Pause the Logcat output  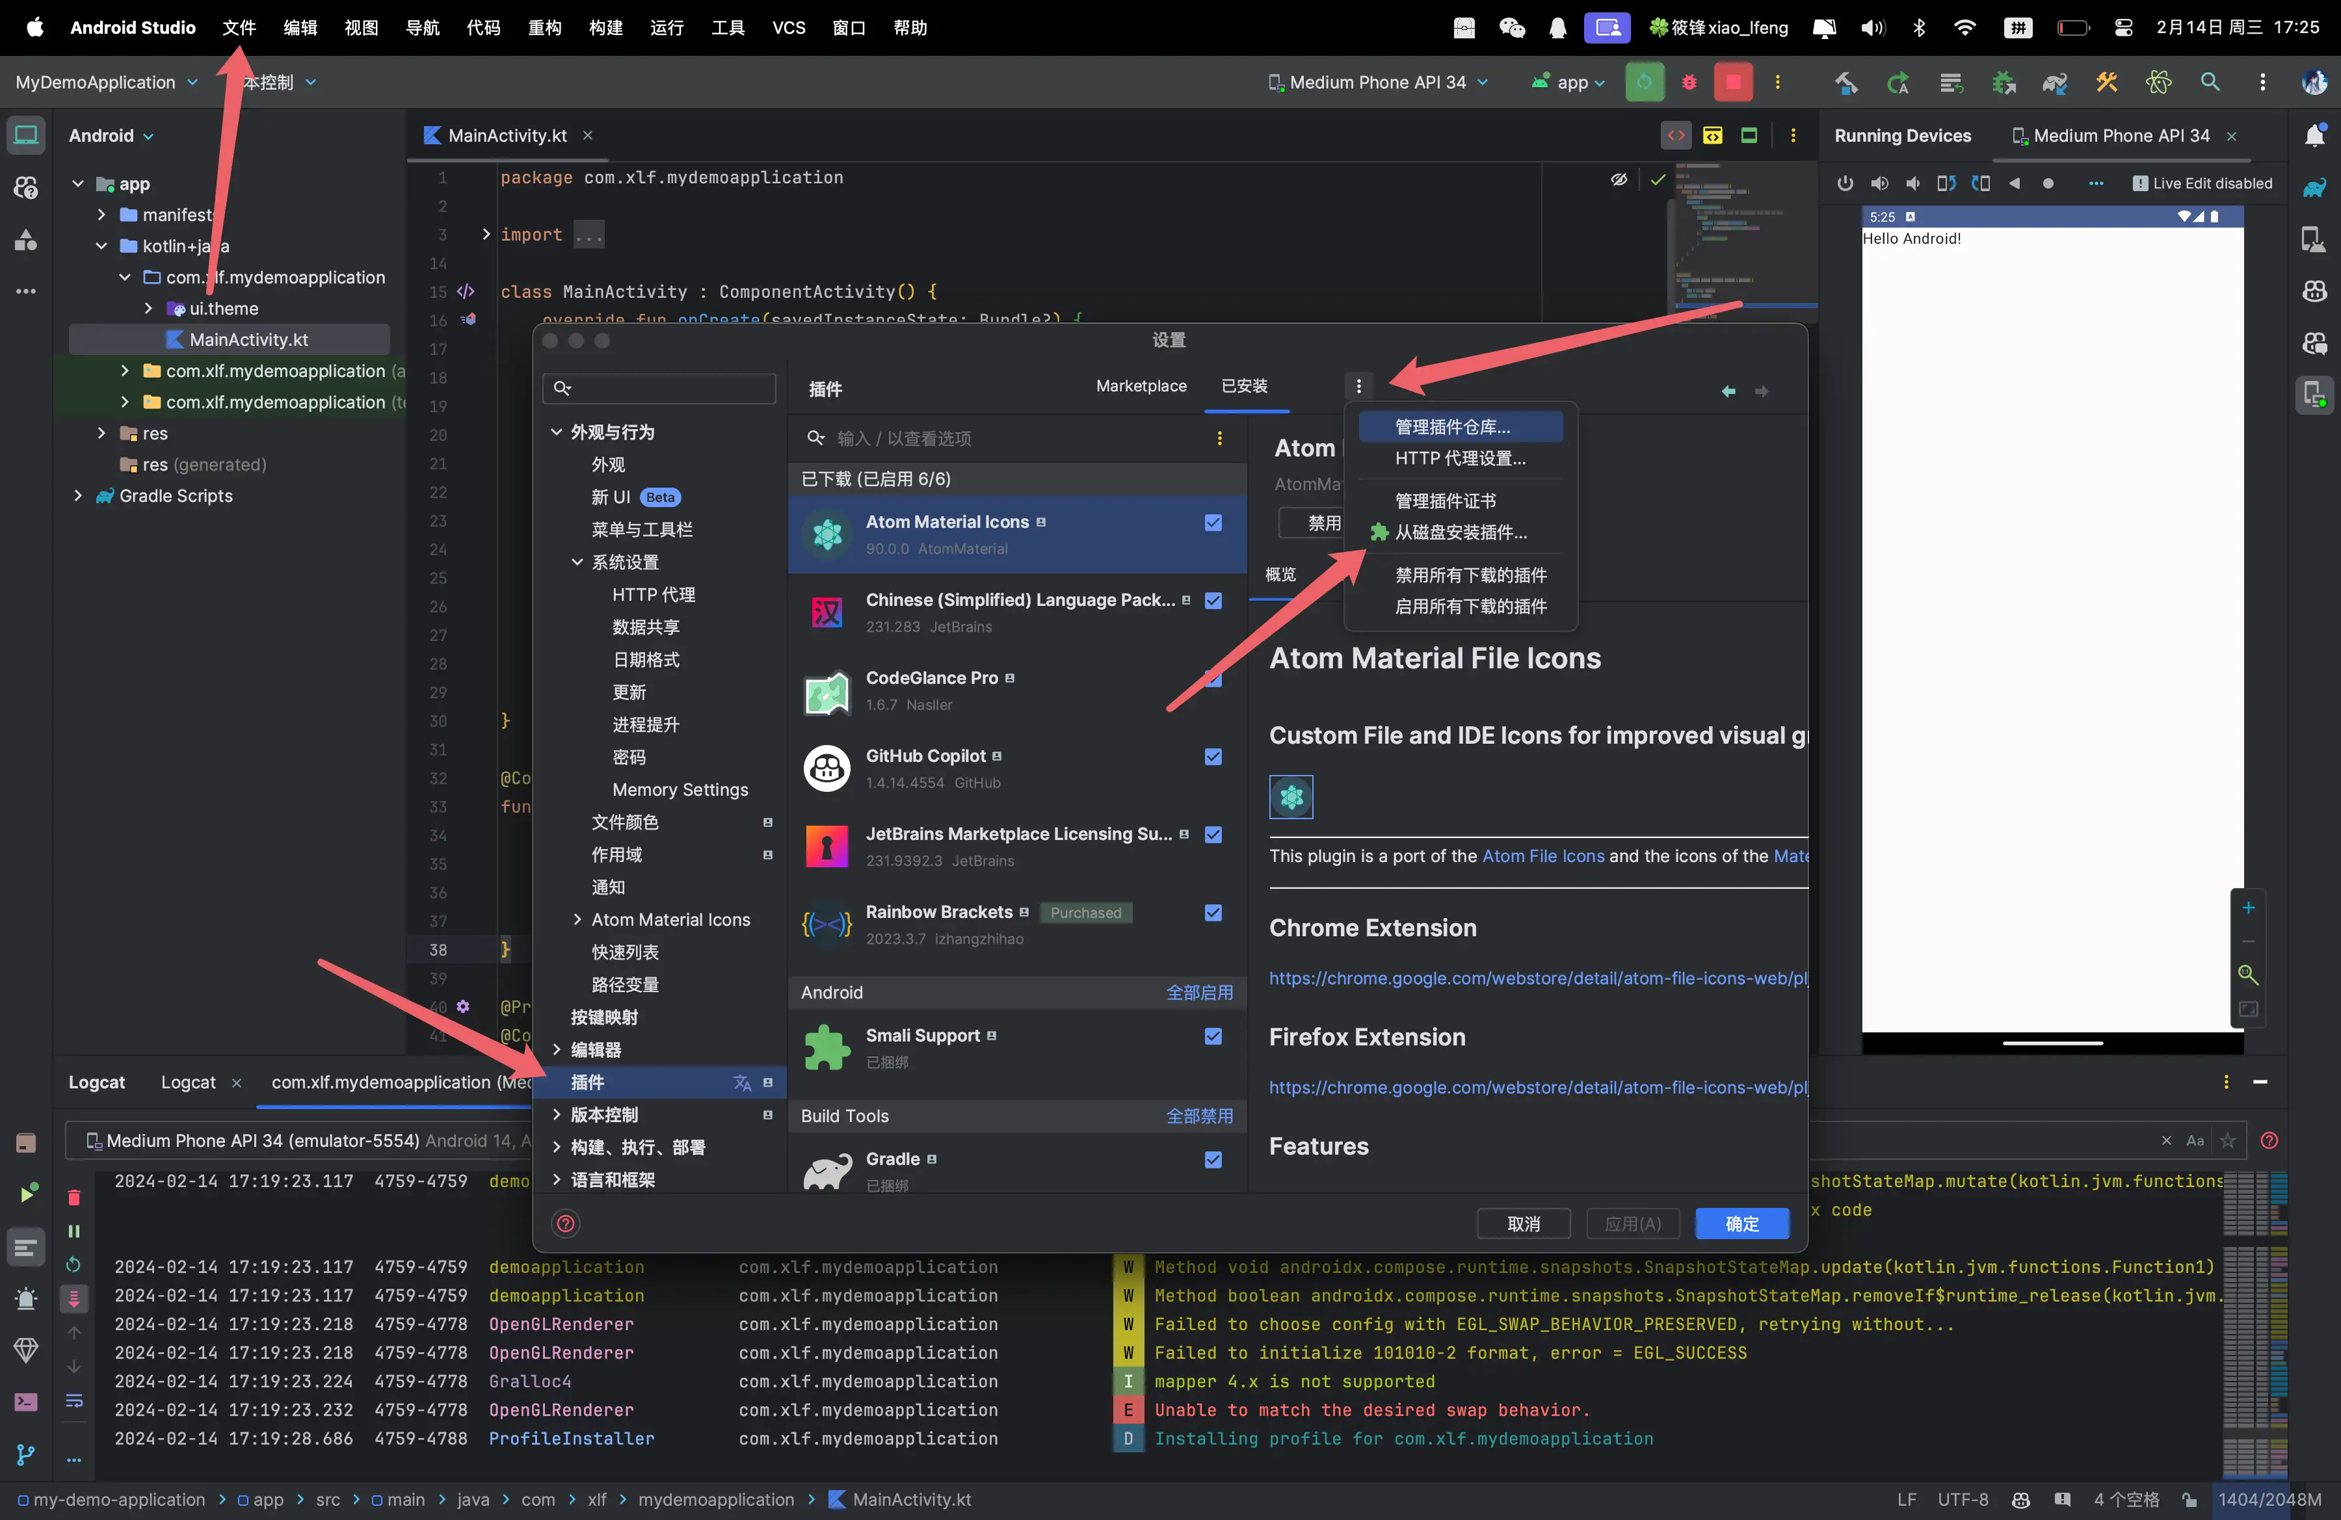coord(73,1231)
